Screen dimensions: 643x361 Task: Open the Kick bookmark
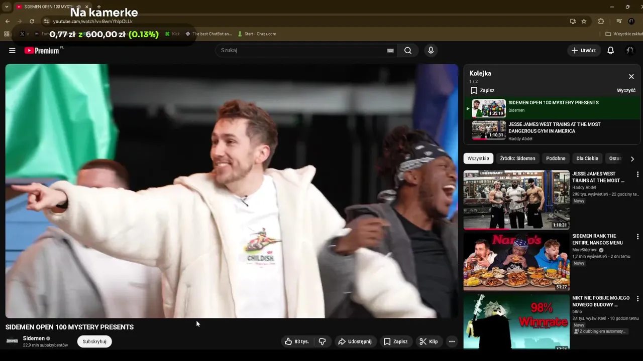tap(172, 34)
